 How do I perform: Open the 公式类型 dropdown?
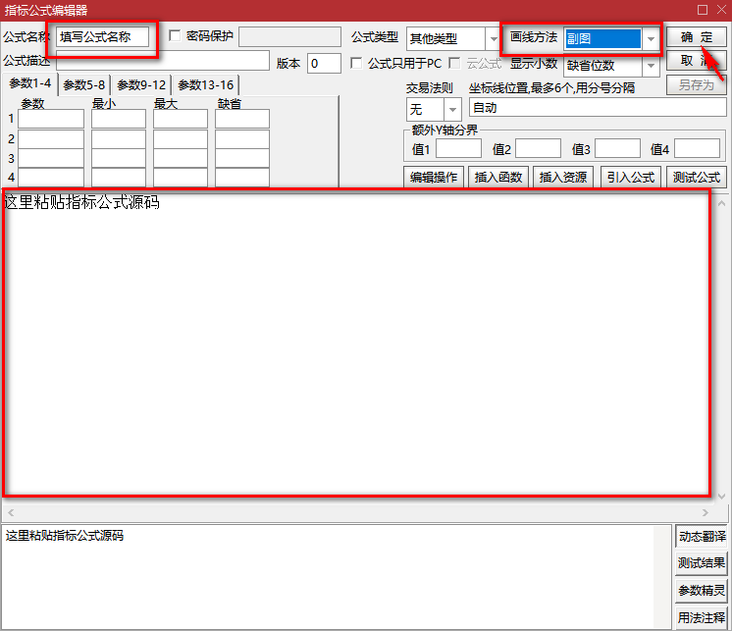(493, 38)
